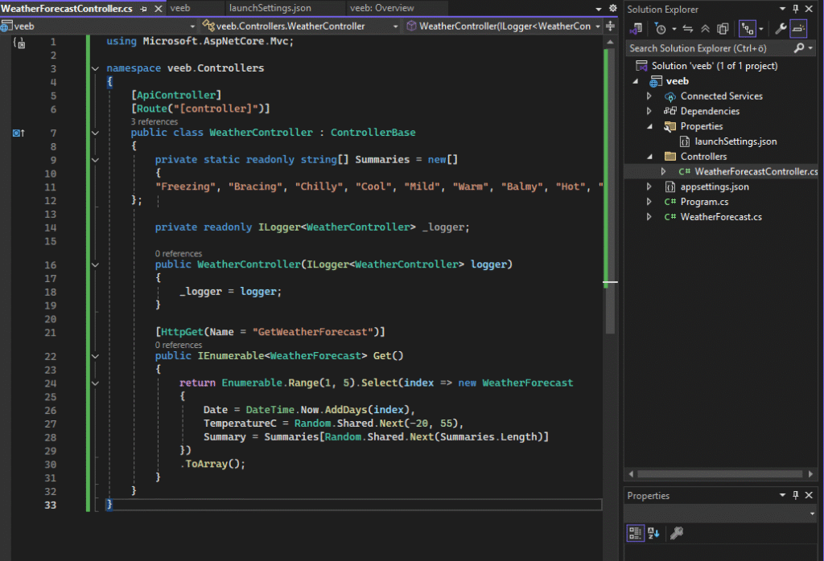Click the '3 references' CodeLens link

coord(154,121)
